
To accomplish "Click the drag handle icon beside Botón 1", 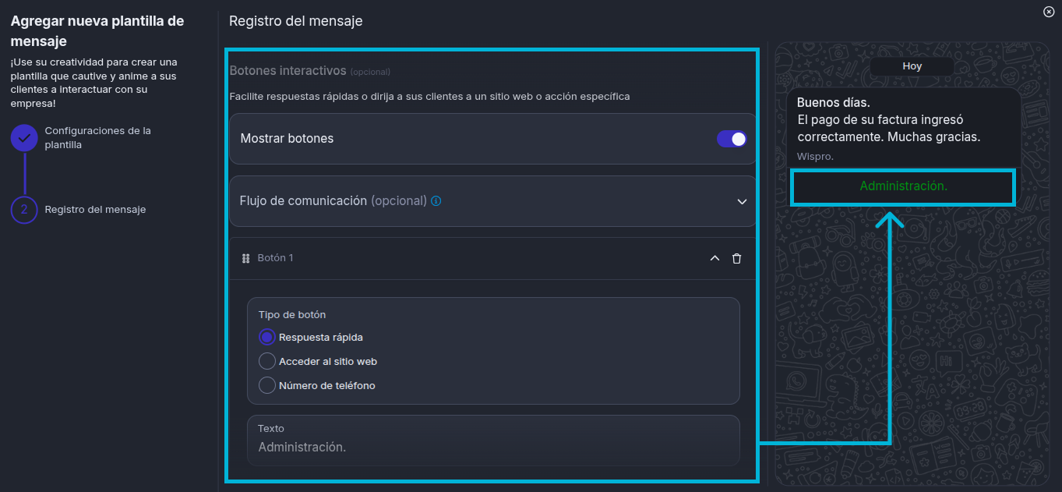I will pos(245,257).
